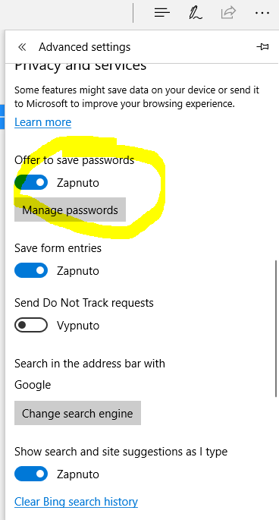Click the Search in the address bar with label
Viewport: 279px width, 520px height.
click(89, 364)
